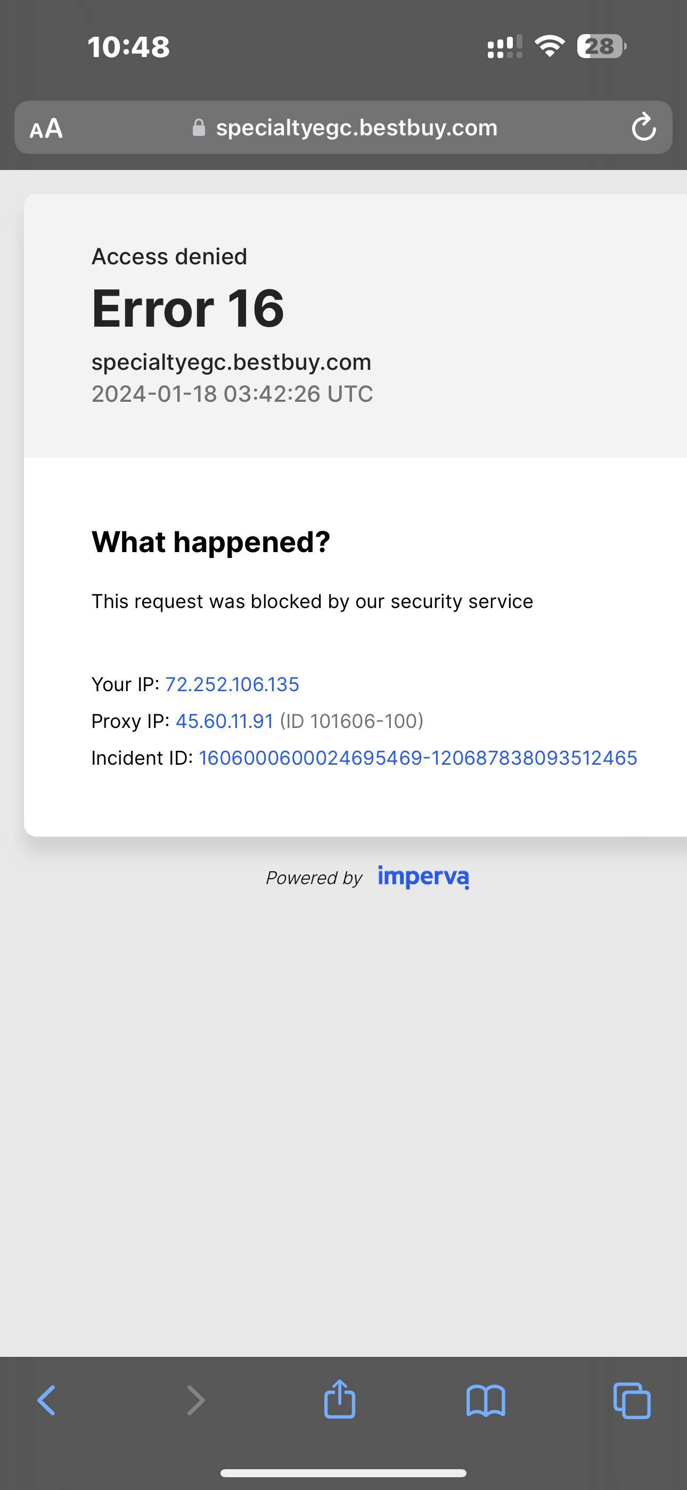Open the bookmarks book icon
The width and height of the screenshot is (687, 1490).
(486, 1400)
